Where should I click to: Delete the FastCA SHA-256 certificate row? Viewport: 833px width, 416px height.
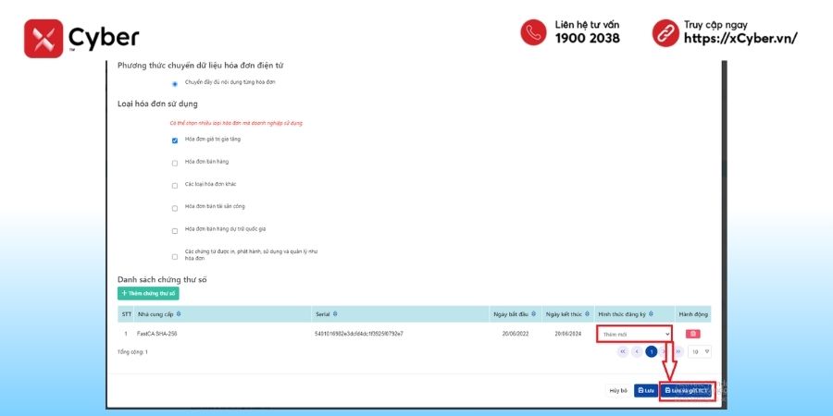[692, 334]
